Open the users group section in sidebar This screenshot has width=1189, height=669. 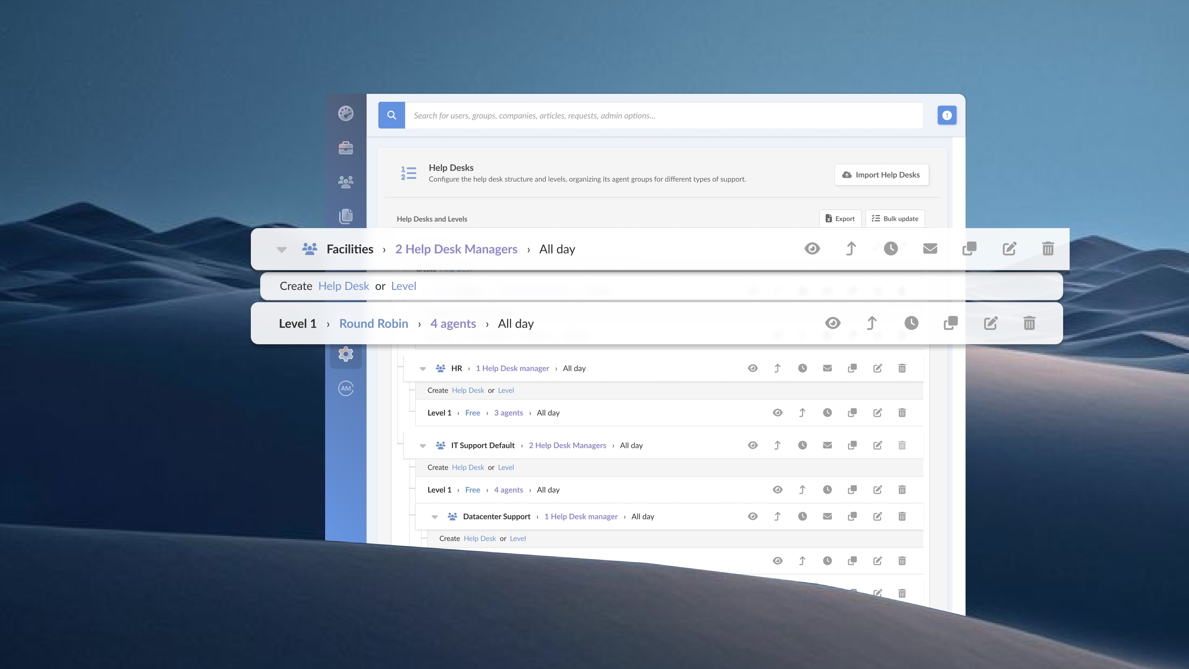point(346,182)
